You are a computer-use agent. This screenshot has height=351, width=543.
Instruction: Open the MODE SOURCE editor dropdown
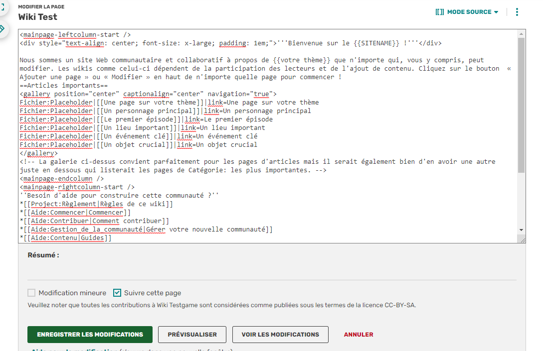pos(467,12)
